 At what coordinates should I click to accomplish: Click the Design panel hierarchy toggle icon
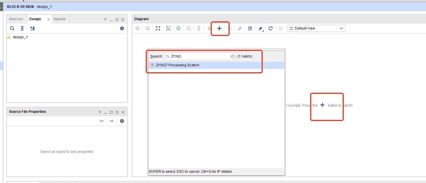[32, 28]
